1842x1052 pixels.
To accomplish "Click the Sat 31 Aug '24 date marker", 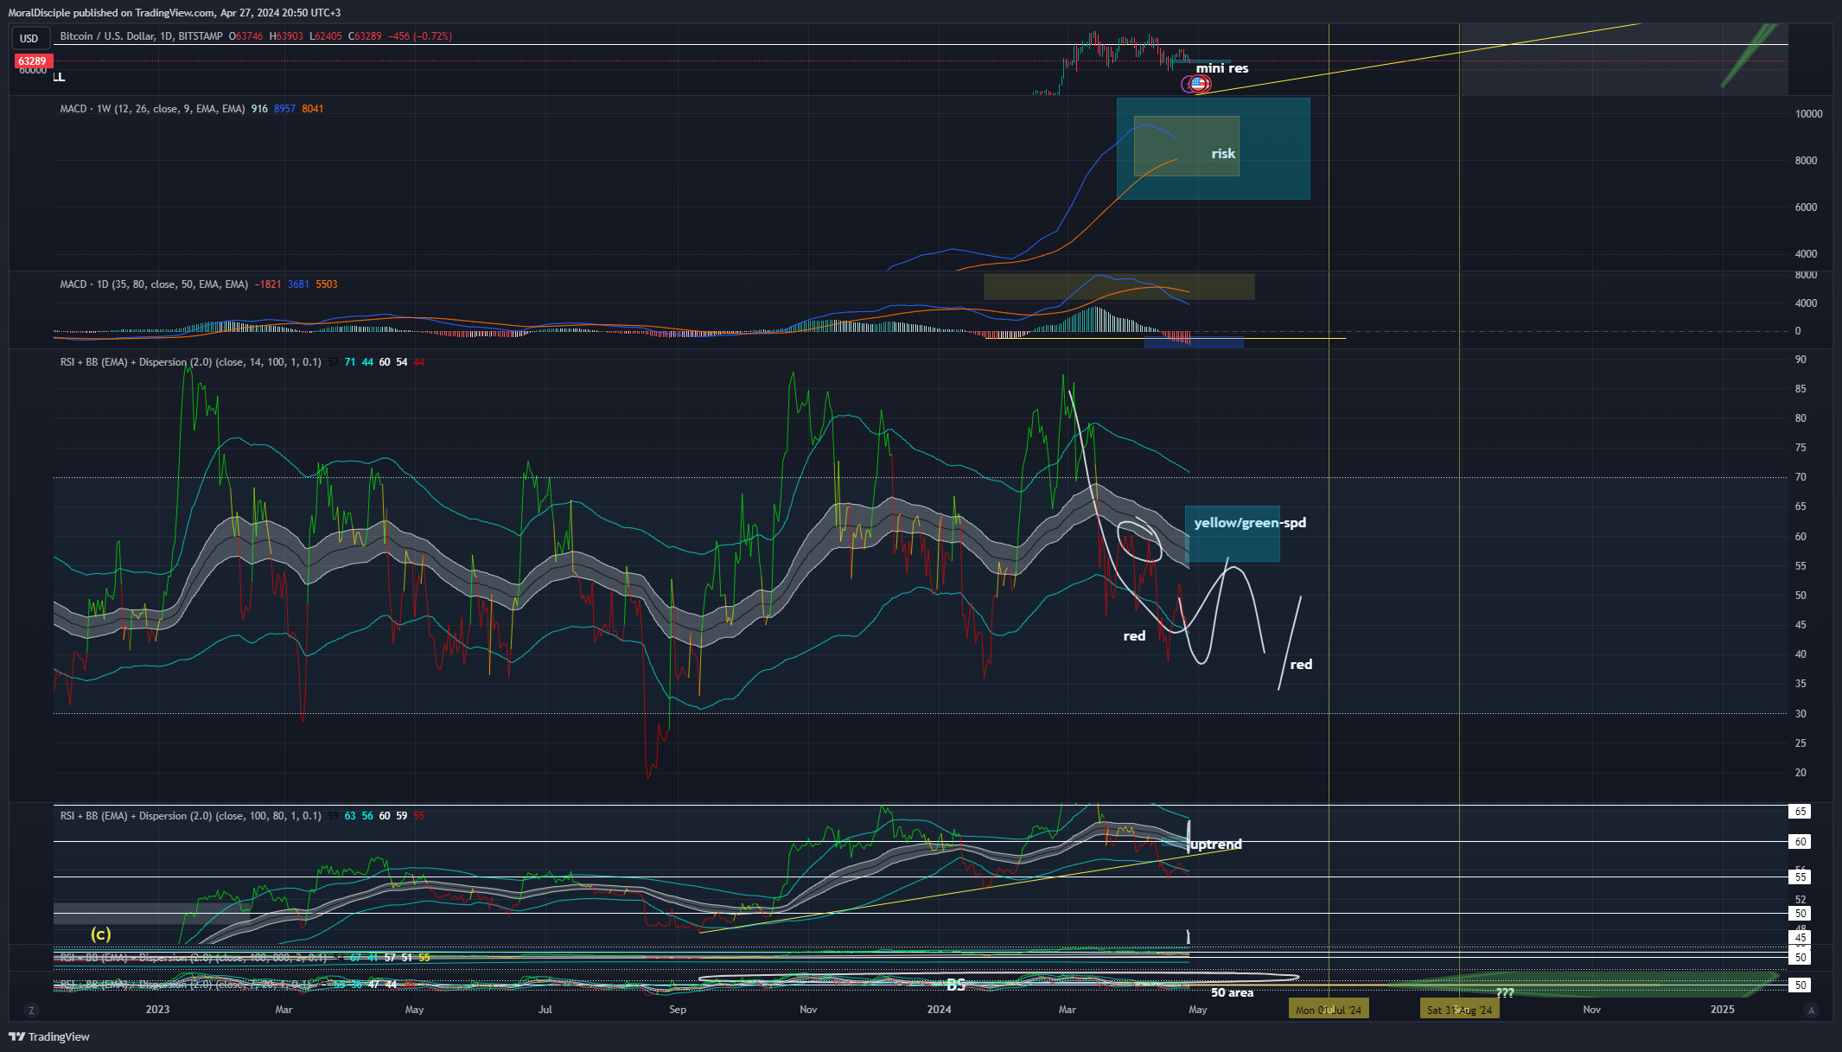I will 1460,1010.
